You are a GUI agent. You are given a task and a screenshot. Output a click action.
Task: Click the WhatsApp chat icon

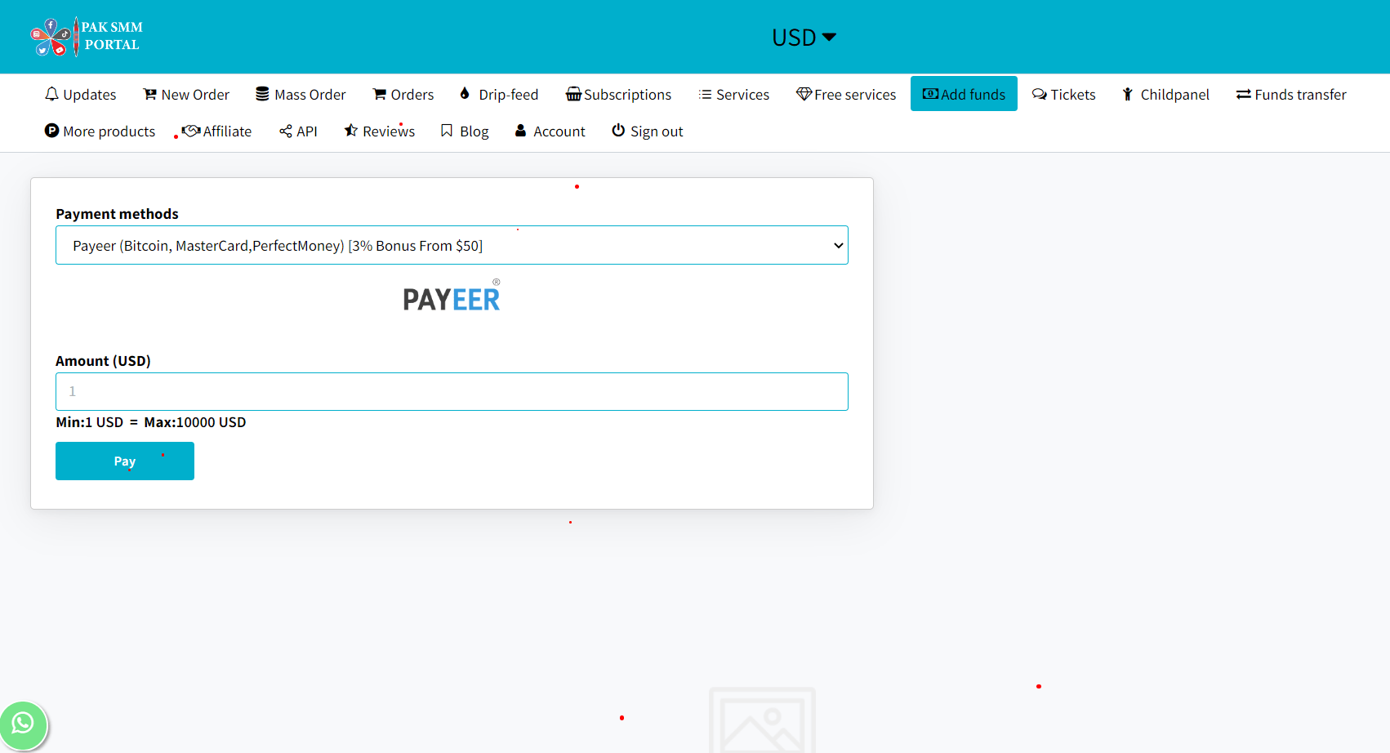coord(23,724)
